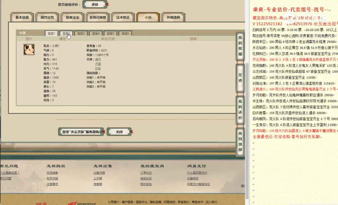
Task: Click the 智力:461 attribute text
Action: click(x=50, y=59)
